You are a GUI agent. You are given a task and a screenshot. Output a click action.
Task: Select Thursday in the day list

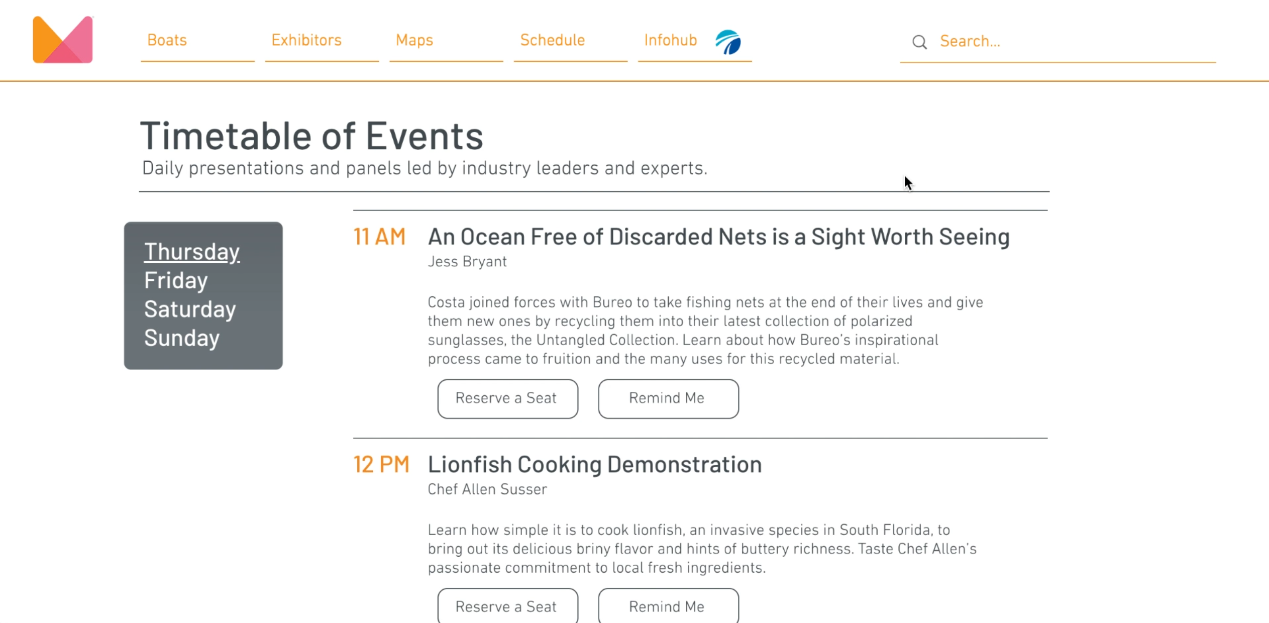click(192, 251)
